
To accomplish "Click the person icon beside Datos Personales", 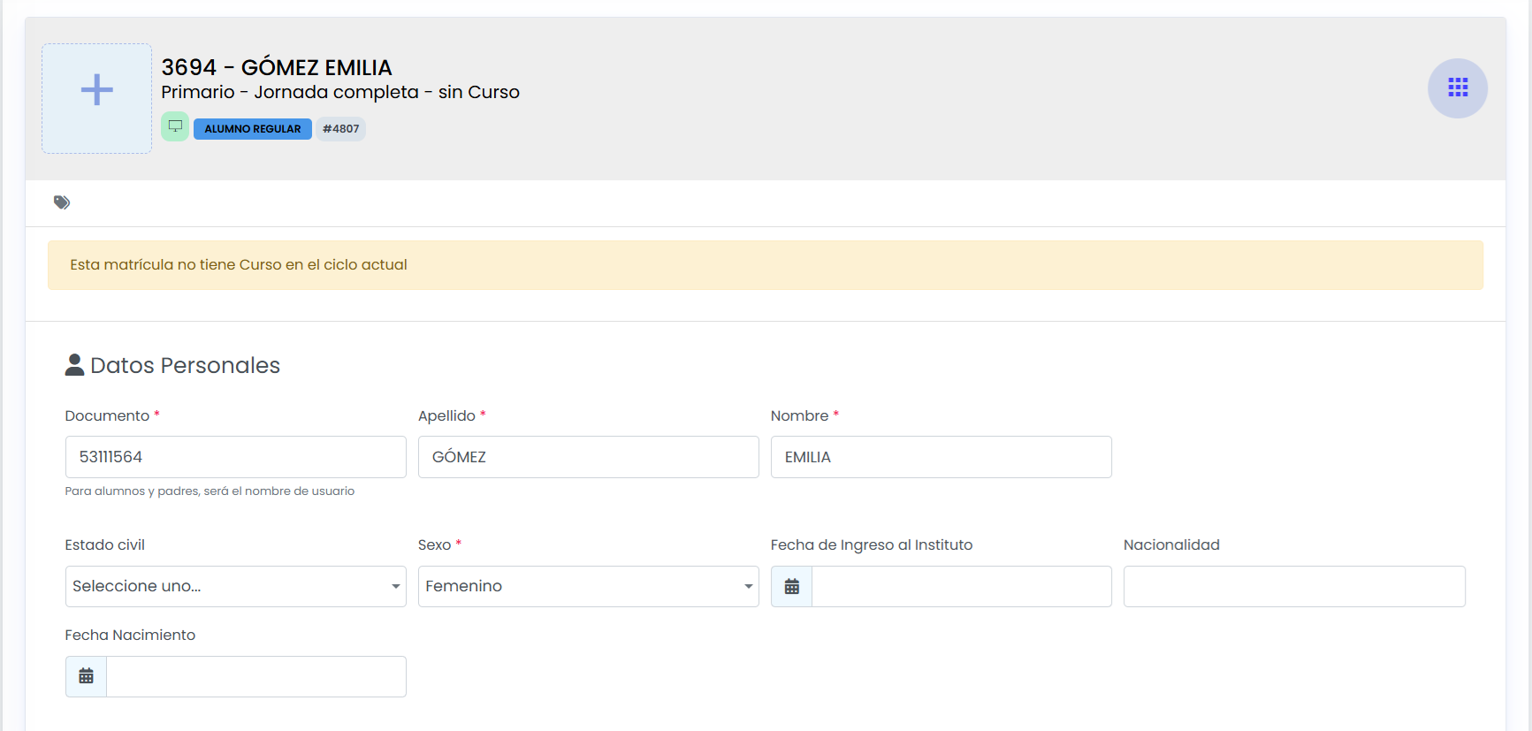I will [x=74, y=365].
